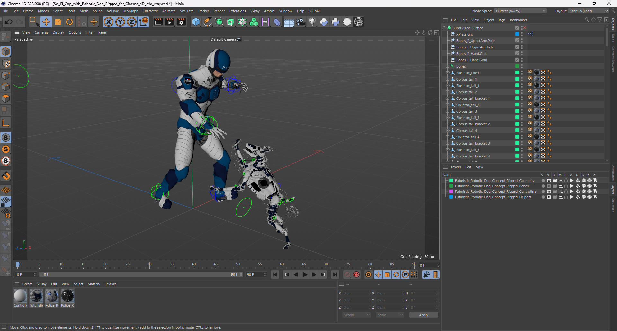This screenshot has height=331, width=617.
Task: Click the first Python script icon
Action: 324,22
